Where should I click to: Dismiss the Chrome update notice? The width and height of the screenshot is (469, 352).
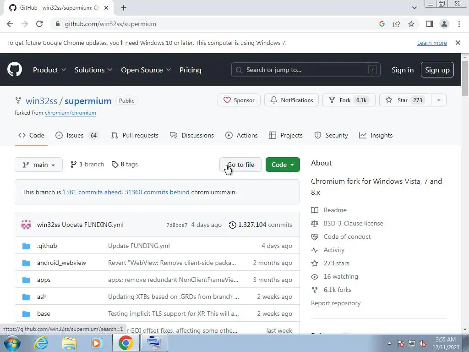click(458, 43)
